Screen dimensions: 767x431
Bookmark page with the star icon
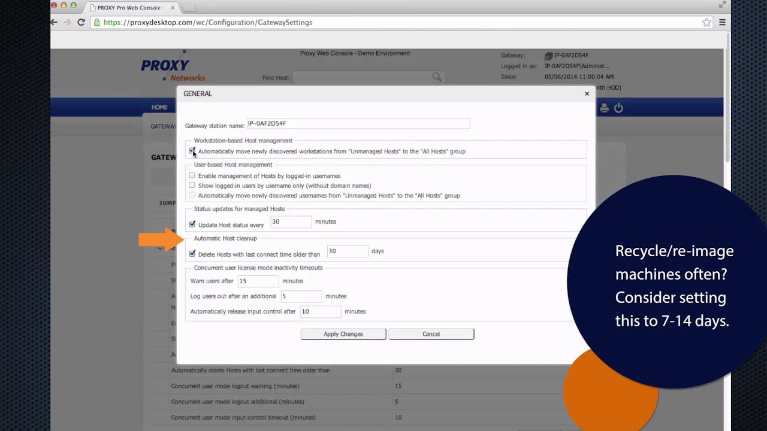pos(706,22)
